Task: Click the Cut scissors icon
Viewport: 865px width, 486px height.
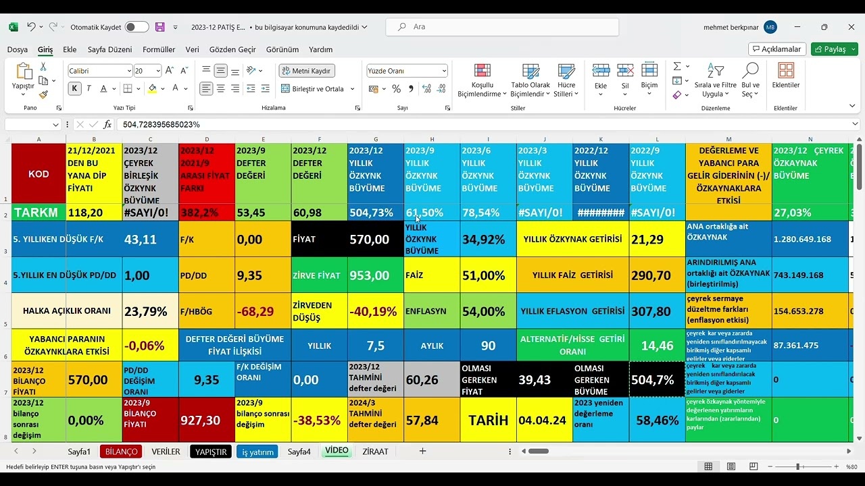Action: coord(43,67)
